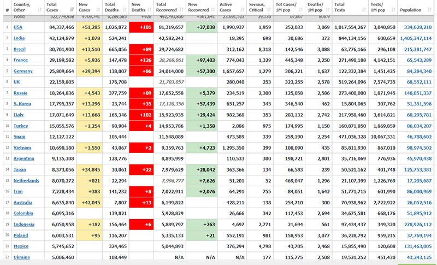Open the Japan country link
This screenshot has width=437, height=265.
point(20,170)
